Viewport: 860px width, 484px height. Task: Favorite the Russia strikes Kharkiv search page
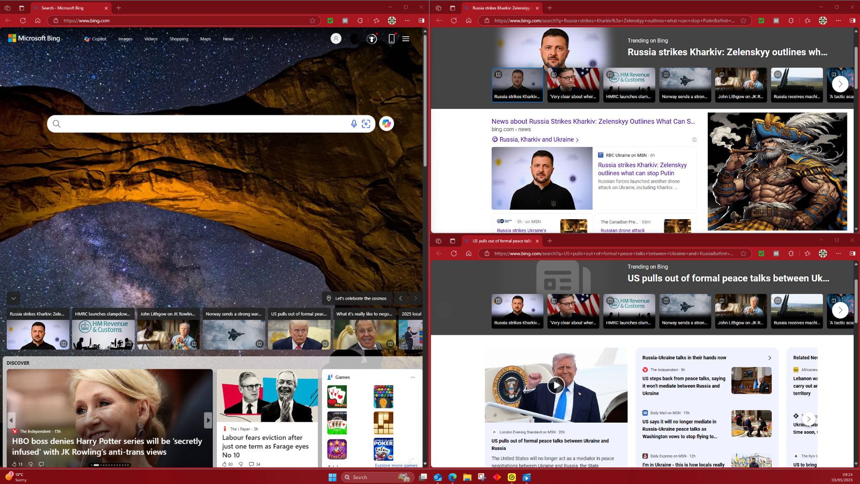744,21
